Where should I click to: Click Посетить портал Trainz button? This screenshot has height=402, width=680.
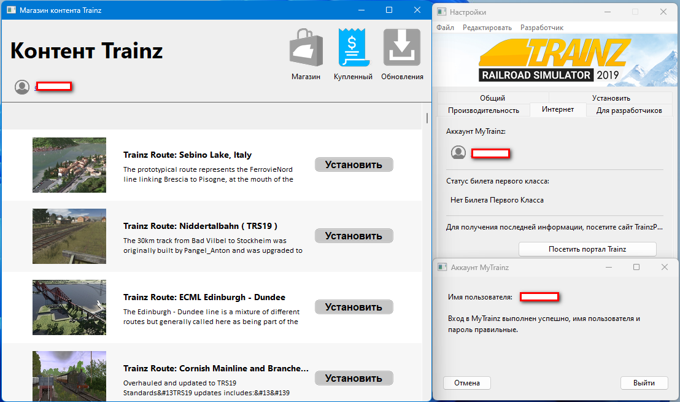click(x=587, y=249)
